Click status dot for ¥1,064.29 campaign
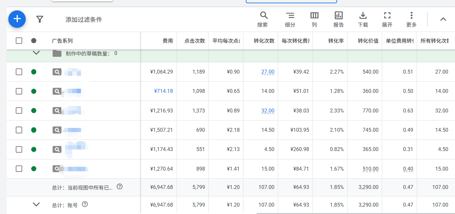This screenshot has width=455, height=214. 34,72
